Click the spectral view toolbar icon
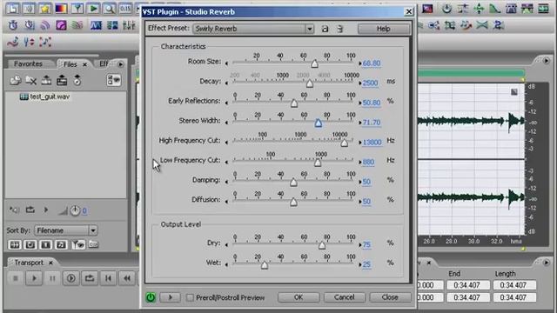Viewport: 557px width, 313px height. pyautogui.click(x=61, y=8)
